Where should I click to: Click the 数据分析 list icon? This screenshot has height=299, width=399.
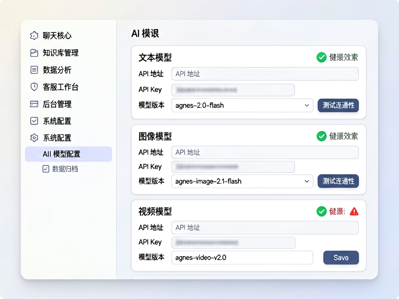[x=34, y=70]
